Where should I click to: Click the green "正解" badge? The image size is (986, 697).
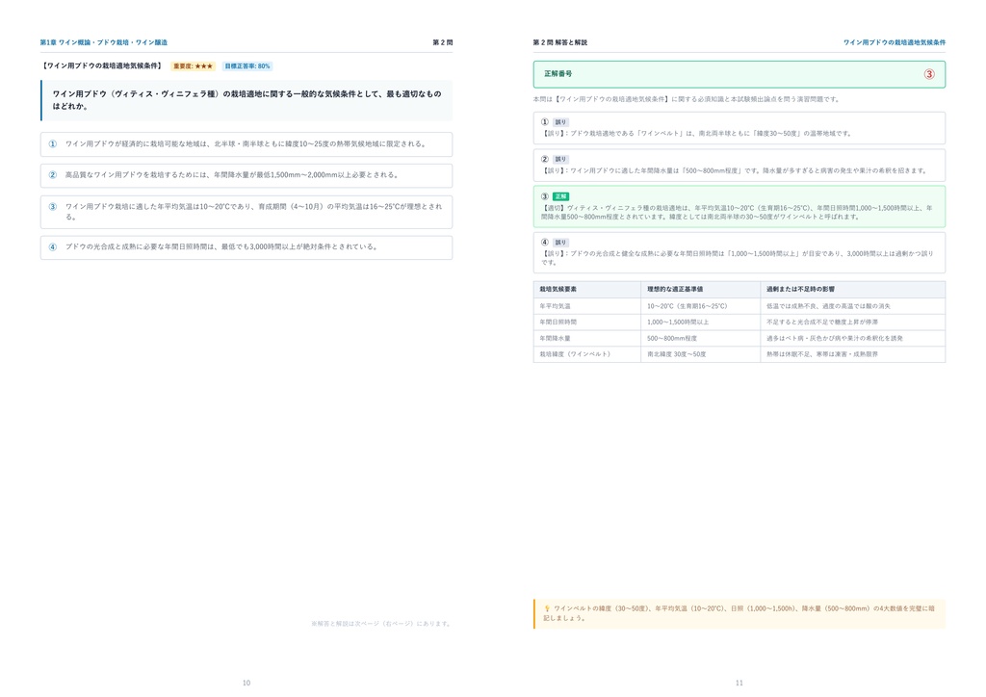[560, 196]
